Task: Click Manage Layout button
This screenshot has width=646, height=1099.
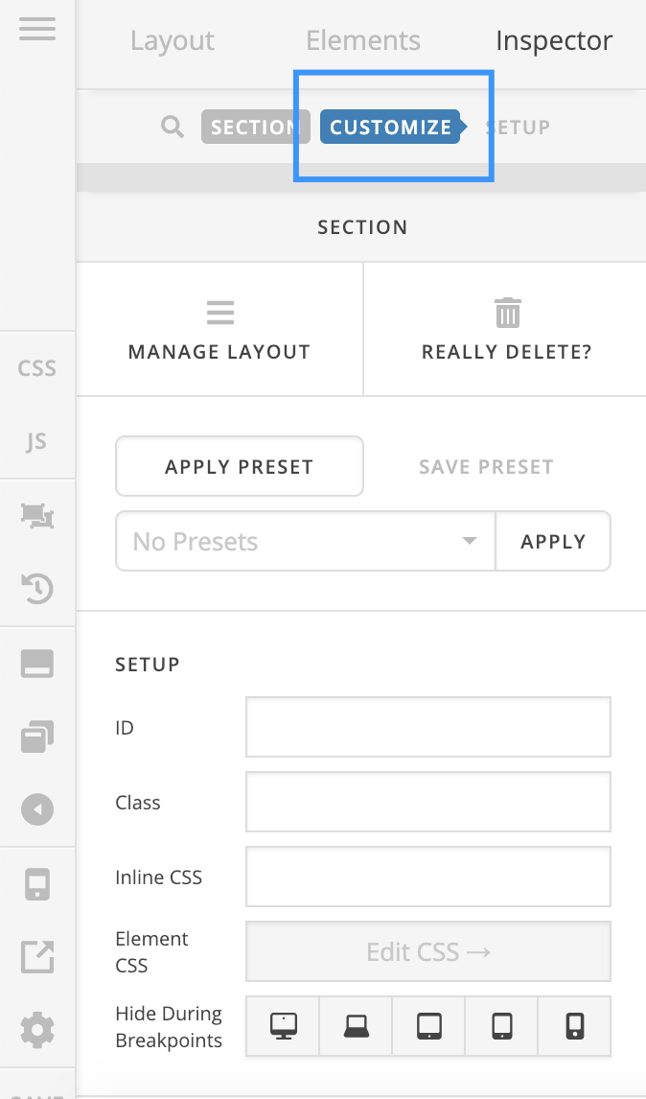Action: [219, 329]
